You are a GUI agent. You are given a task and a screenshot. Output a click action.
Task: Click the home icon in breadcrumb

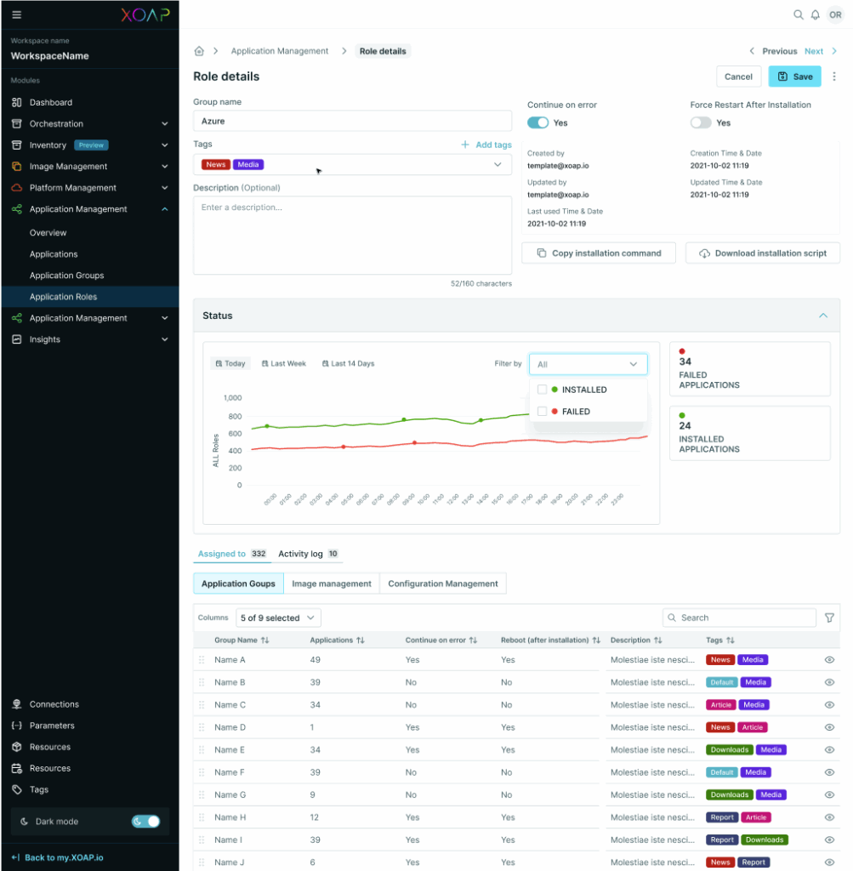coord(199,51)
